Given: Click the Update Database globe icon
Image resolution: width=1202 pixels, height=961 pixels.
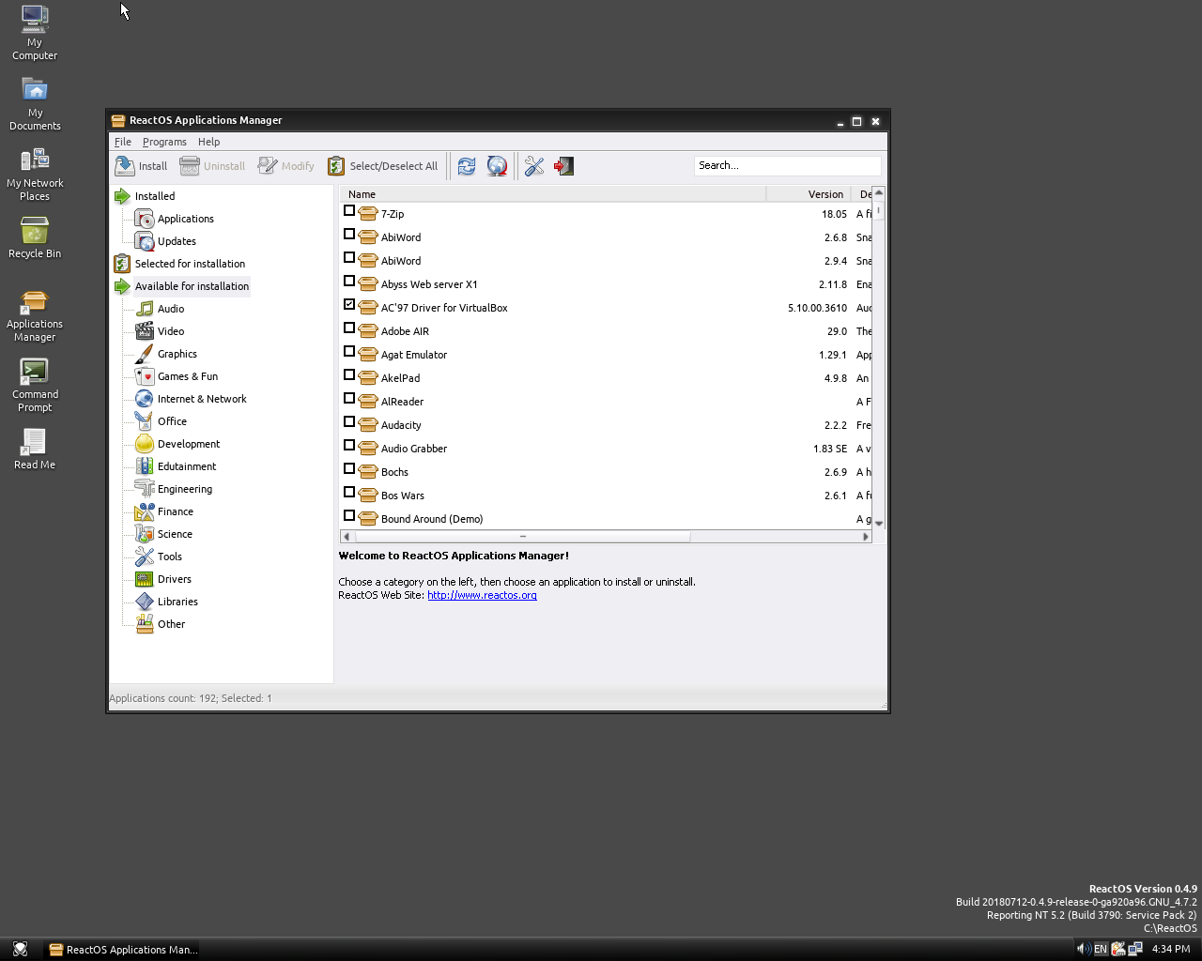Looking at the screenshot, I should click(497, 166).
